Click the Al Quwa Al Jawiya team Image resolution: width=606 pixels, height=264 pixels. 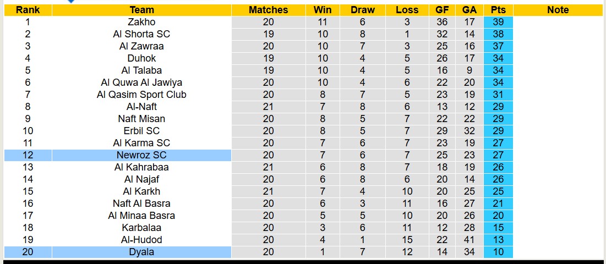141,82
